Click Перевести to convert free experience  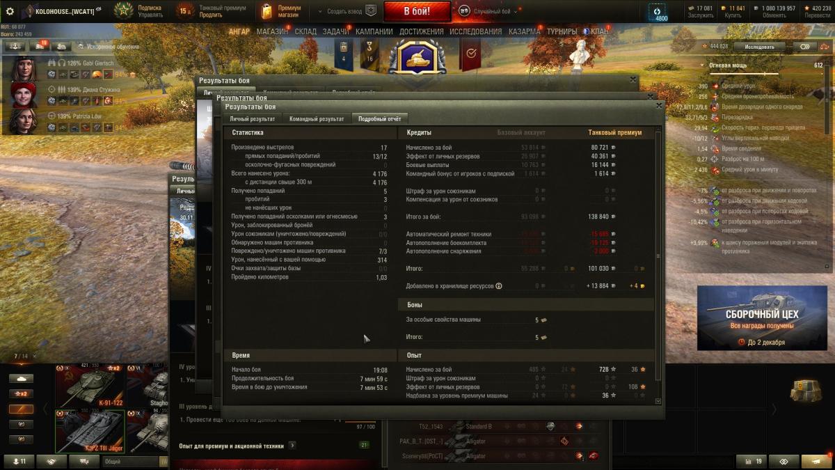818,15
